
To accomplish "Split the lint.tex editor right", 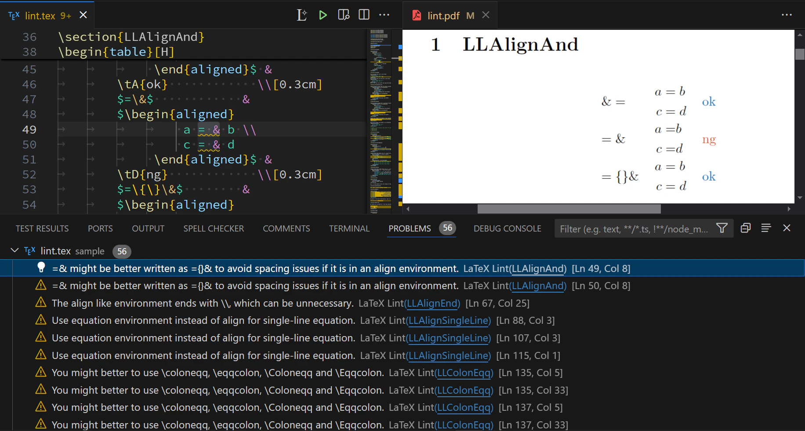I will (x=364, y=15).
